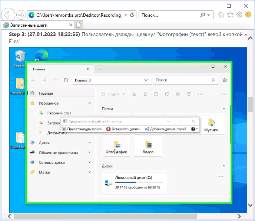Open Локальный диск (C:) drive card
Screen dimensions: 255x221
pyautogui.click(x=135, y=182)
